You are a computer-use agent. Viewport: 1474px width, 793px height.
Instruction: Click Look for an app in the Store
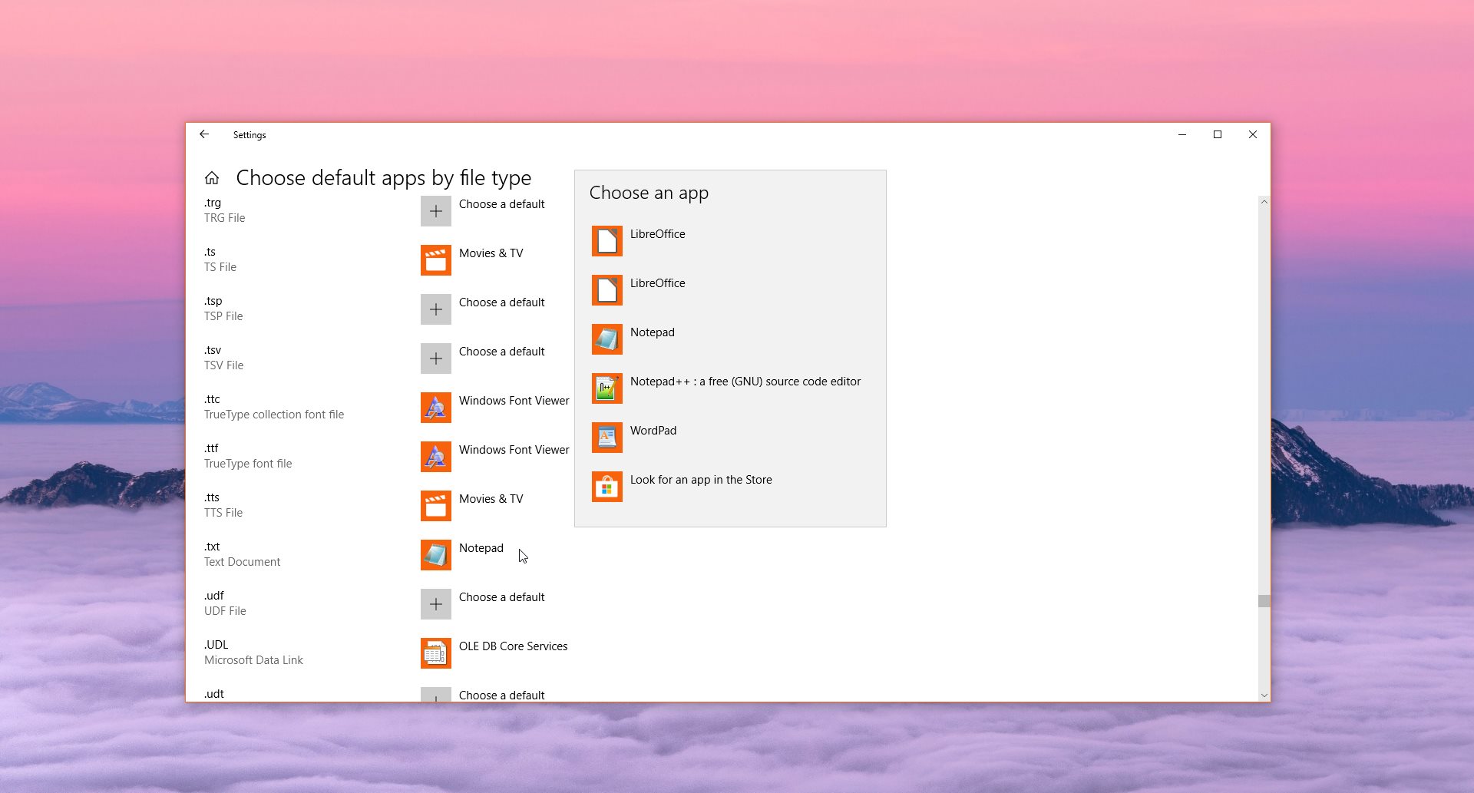[700, 480]
